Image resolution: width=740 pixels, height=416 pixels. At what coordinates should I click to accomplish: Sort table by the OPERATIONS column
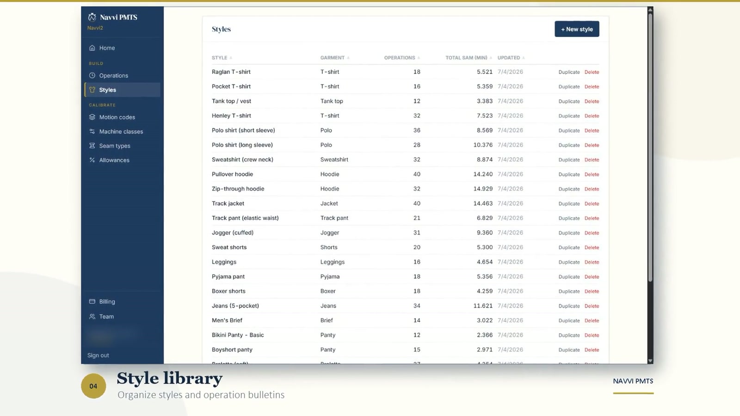402,58
